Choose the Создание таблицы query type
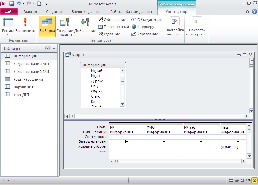The height and width of the screenshot is (185, 258). 64,27
